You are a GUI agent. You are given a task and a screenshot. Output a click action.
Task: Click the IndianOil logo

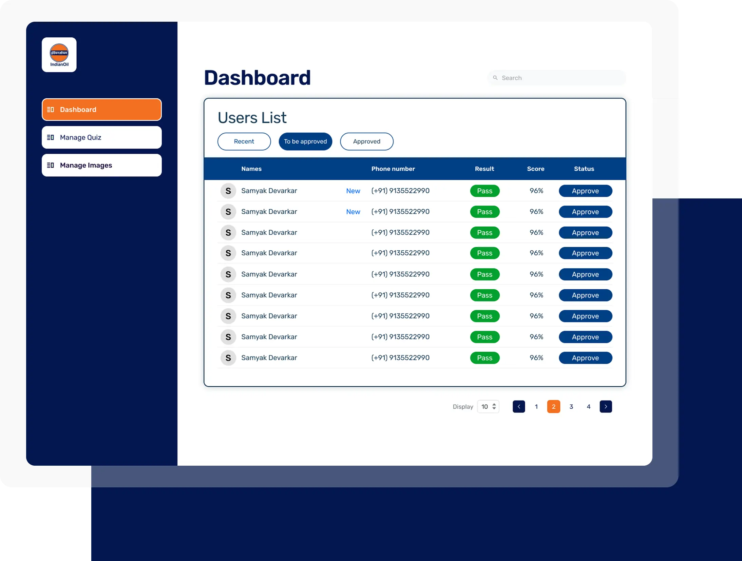[59, 55]
